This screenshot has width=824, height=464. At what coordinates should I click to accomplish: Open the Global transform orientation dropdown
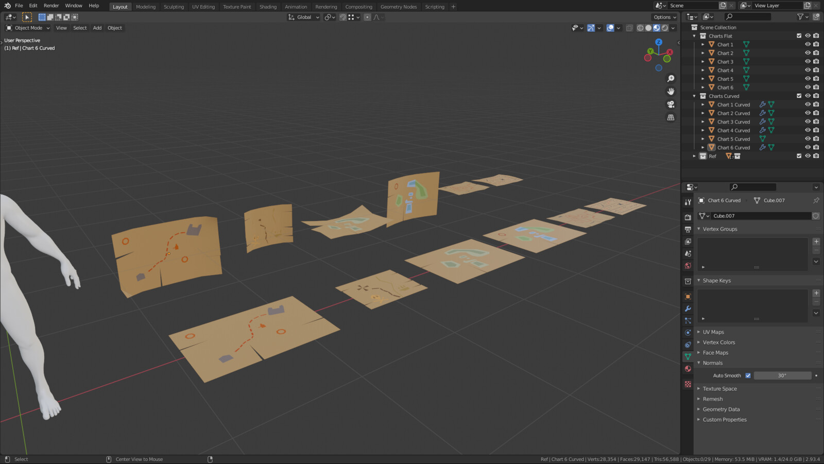pos(303,17)
